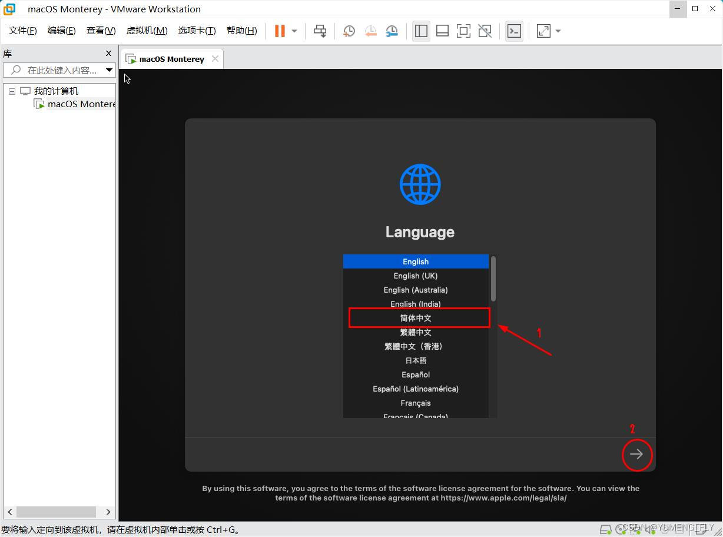Screen dimensions: 723x537
Task: Click the library horizontal scrollbar thumb
Action: coord(56,512)
